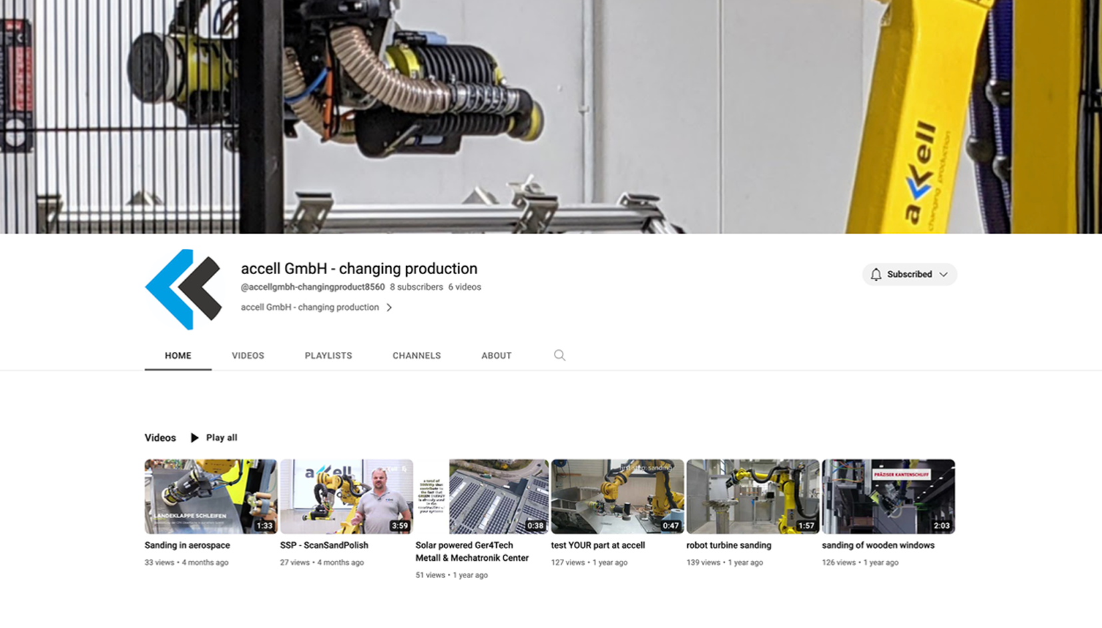Click the channel banner image
Viewport: 1102px width, 628px height.
click(551, 116)
